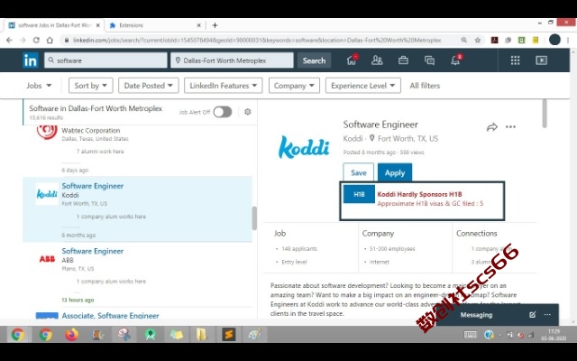Open the Home feed icon
Viewport: 577px width, 361px height.
352,60
